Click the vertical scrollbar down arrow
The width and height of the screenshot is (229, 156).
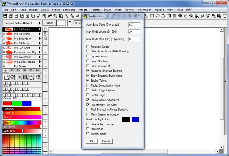click(221, 147)
